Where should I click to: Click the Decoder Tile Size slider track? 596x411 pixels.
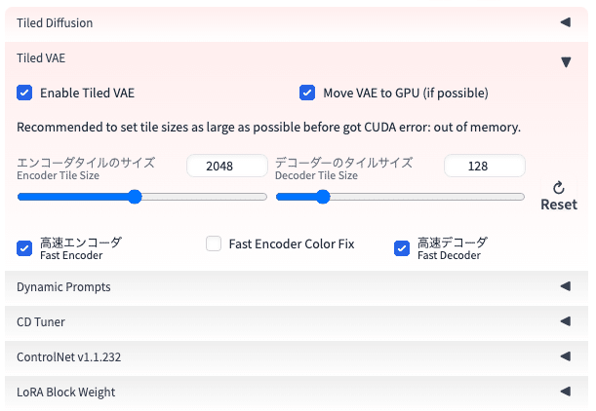tap(400, 197)
